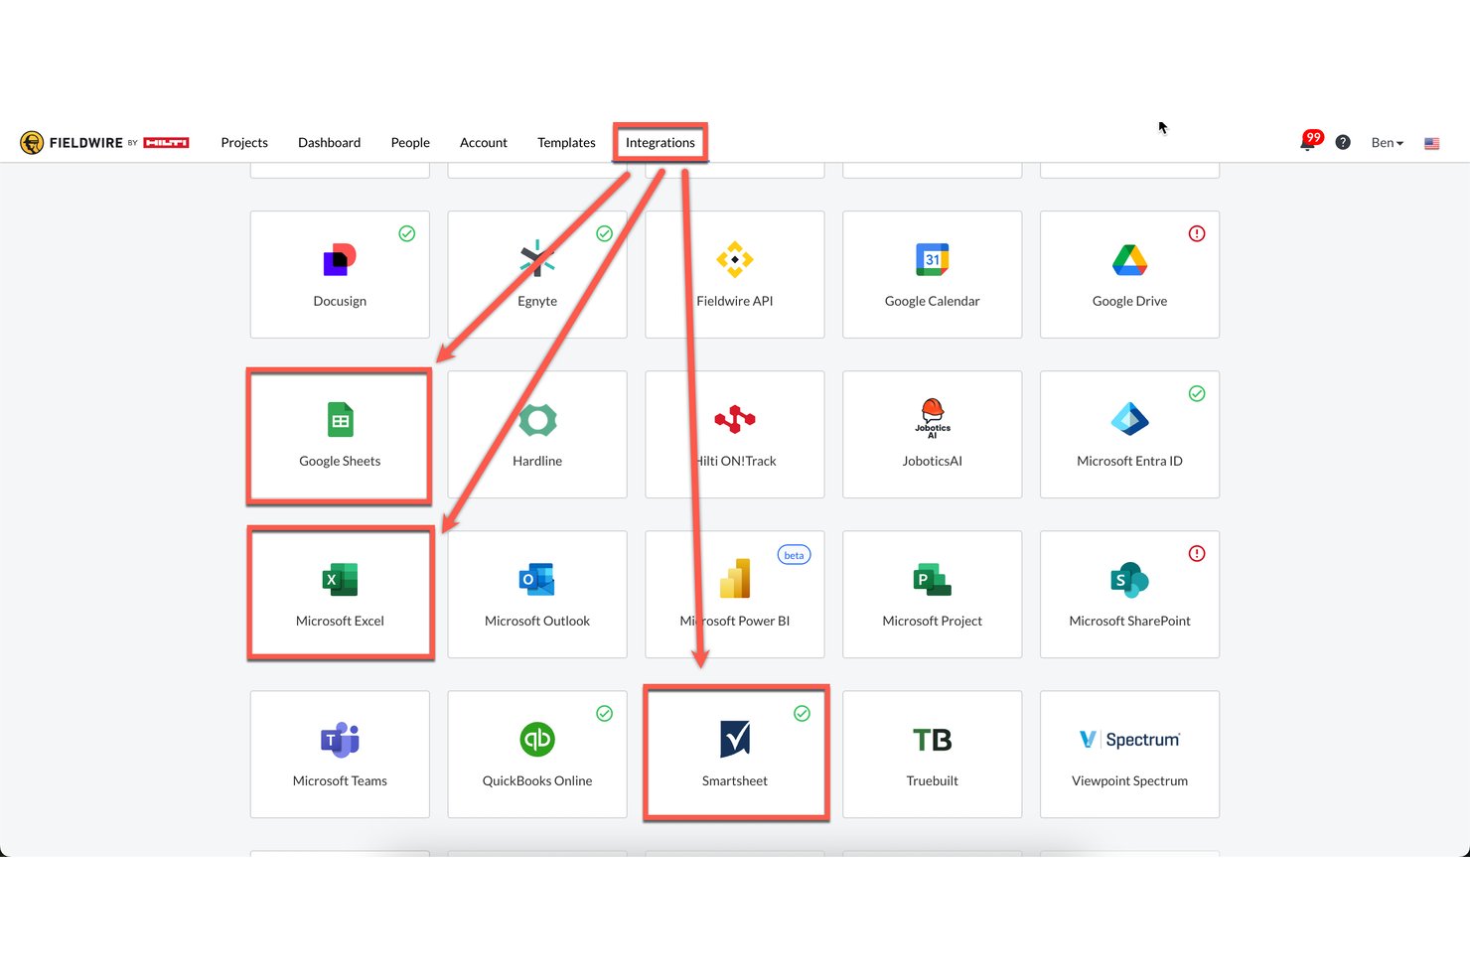Switch to Templates in the navbar
The height and width of the screenshot is (980, 1470).
pos(566,143)
